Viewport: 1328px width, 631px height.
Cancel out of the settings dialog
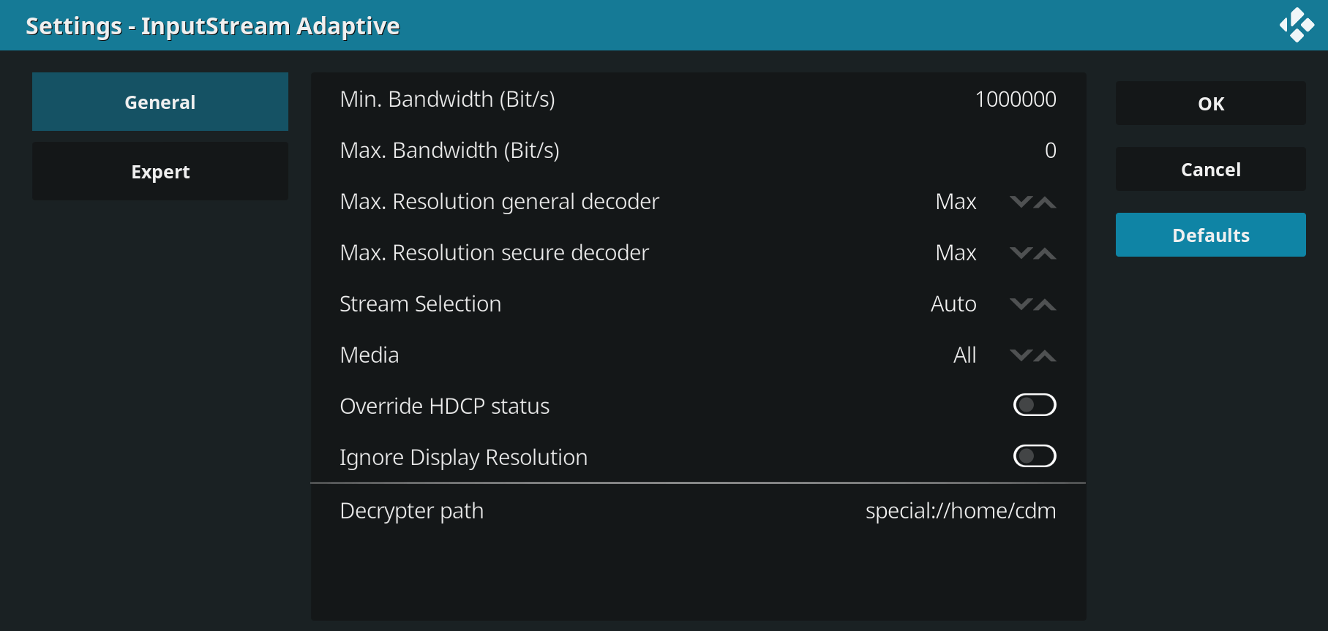click(x=1210, y=169)
